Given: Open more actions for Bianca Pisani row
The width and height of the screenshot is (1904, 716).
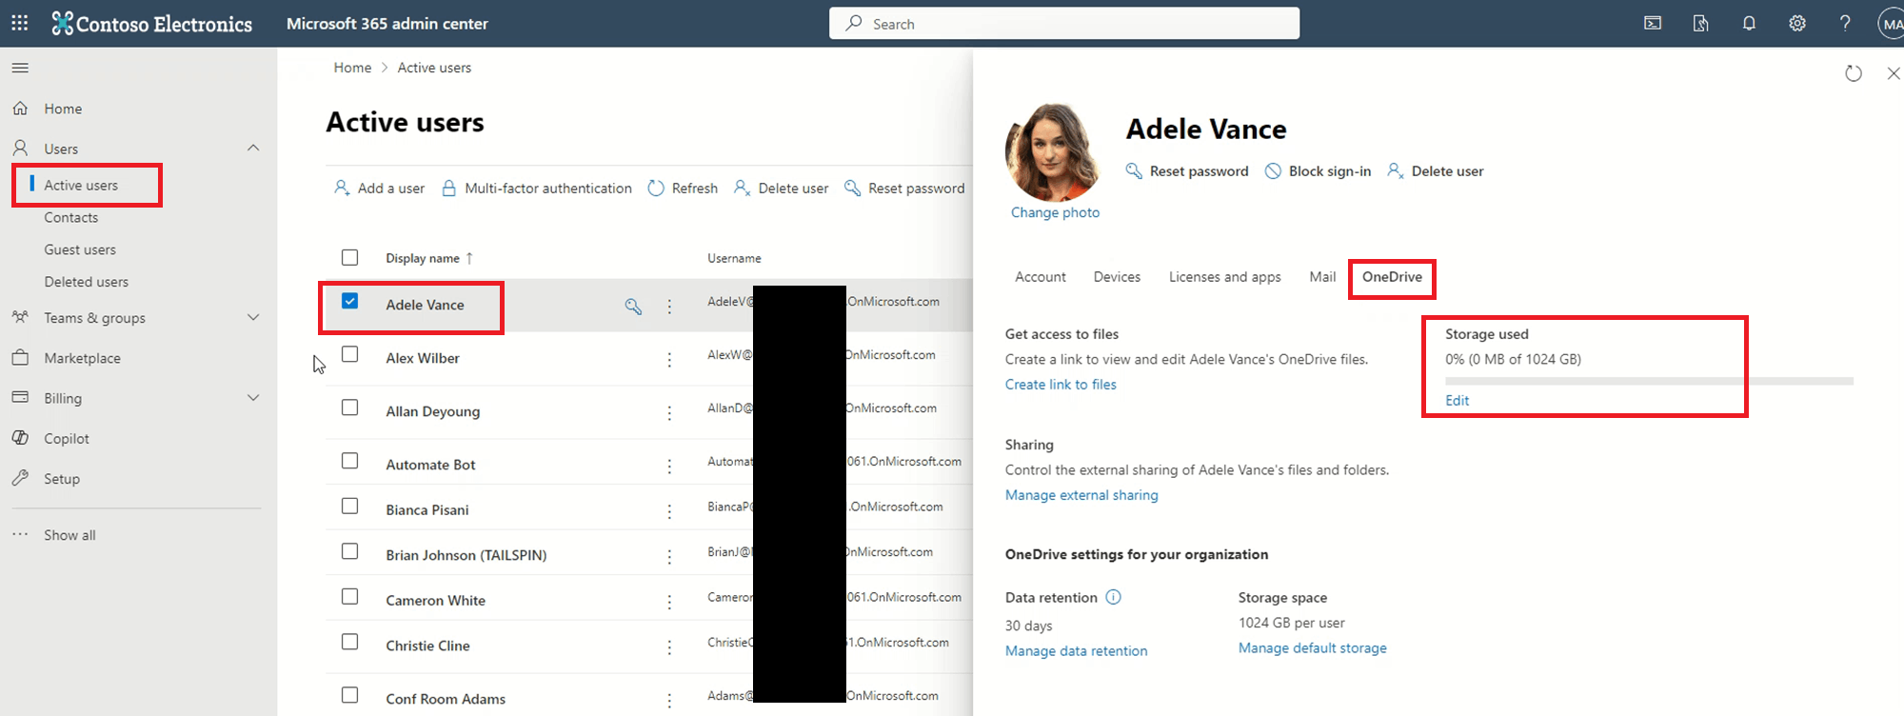Looking at the screenshot, I should [669, 511].
